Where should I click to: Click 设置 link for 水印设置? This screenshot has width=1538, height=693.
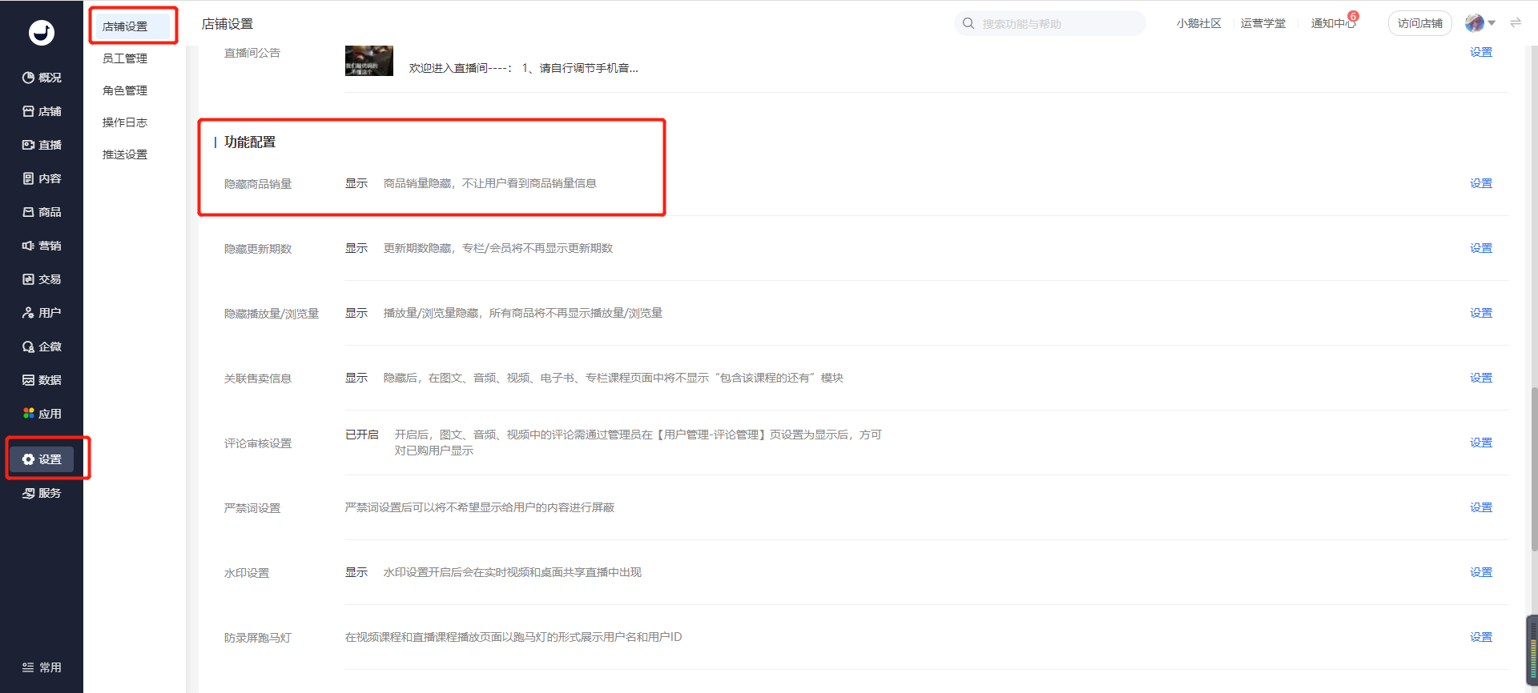click(x=1481, y=572)
